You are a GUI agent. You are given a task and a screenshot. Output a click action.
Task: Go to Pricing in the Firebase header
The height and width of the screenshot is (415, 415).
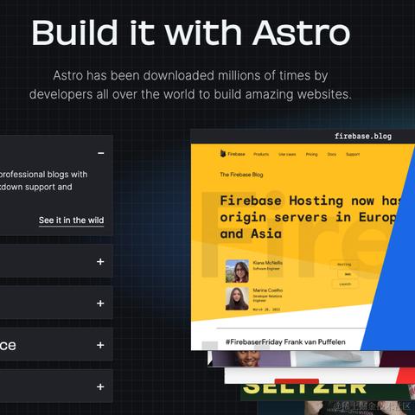click(311, 154)
